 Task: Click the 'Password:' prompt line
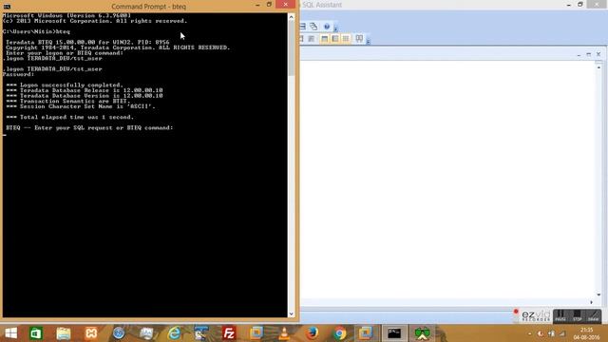19,74
